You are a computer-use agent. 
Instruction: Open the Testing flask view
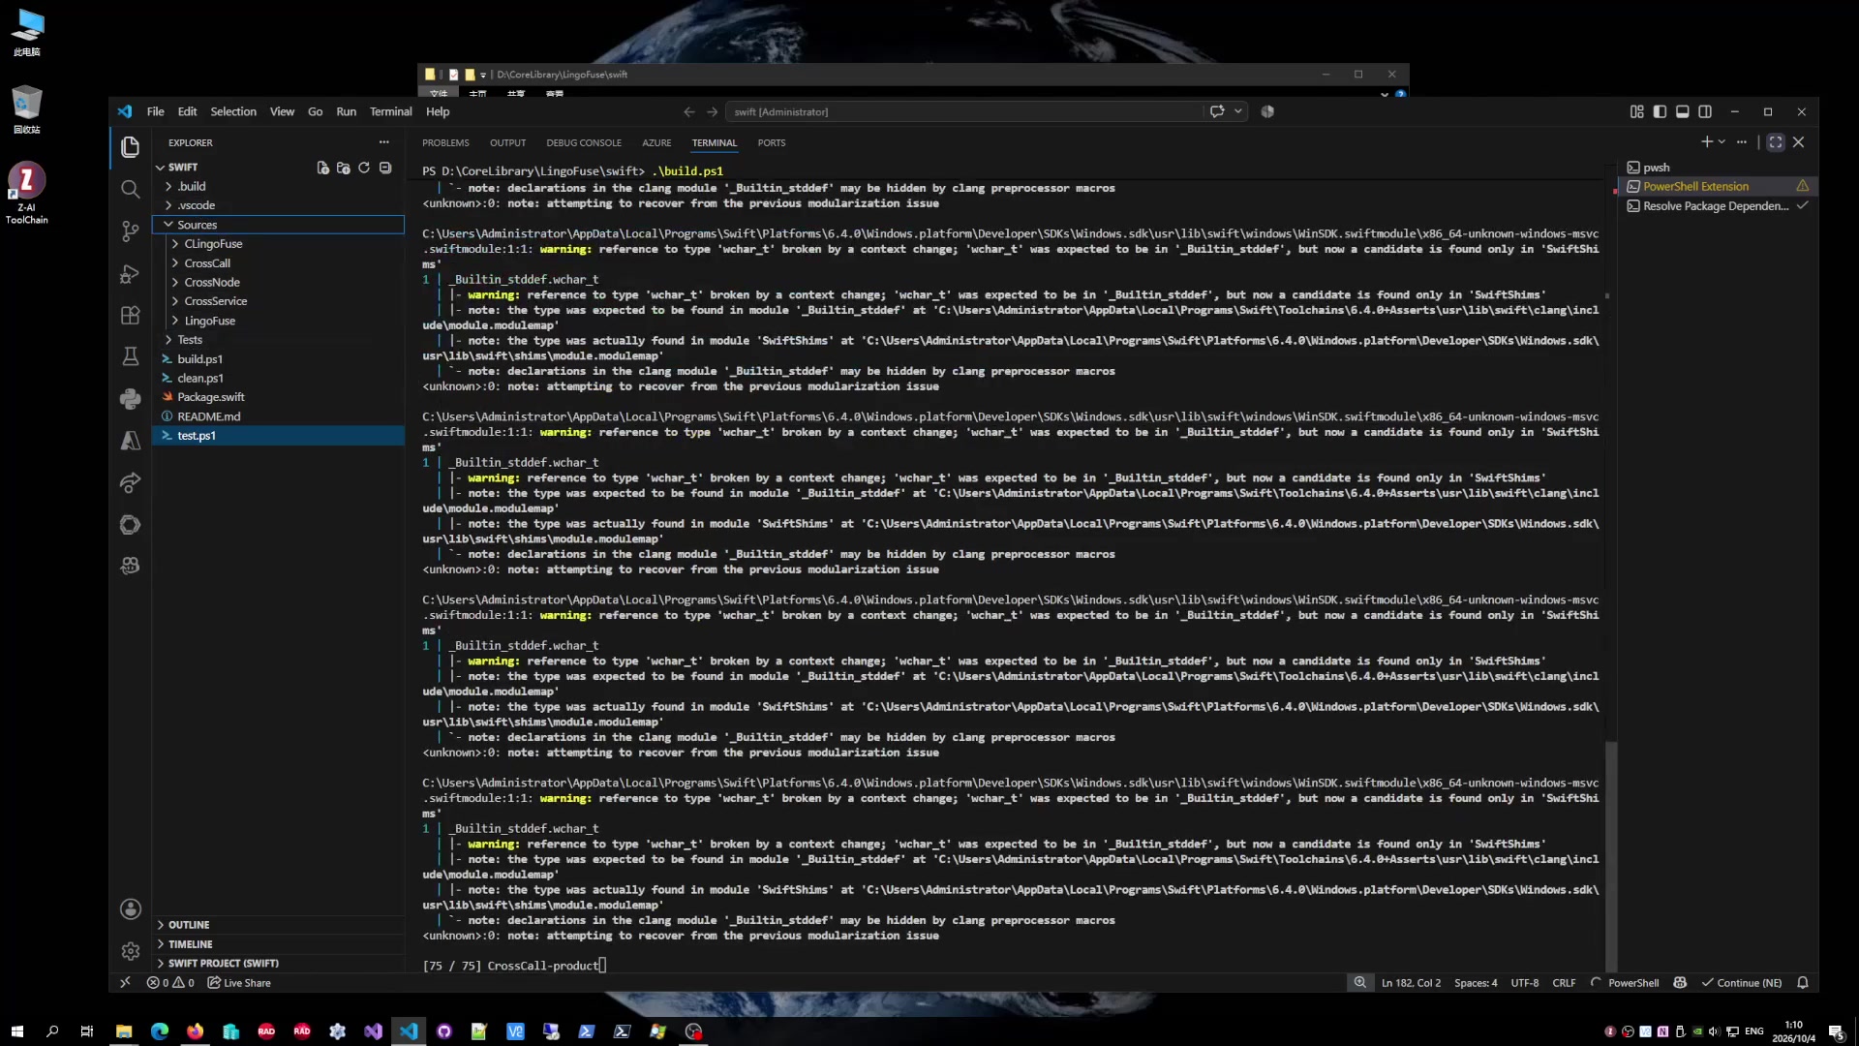130,356
